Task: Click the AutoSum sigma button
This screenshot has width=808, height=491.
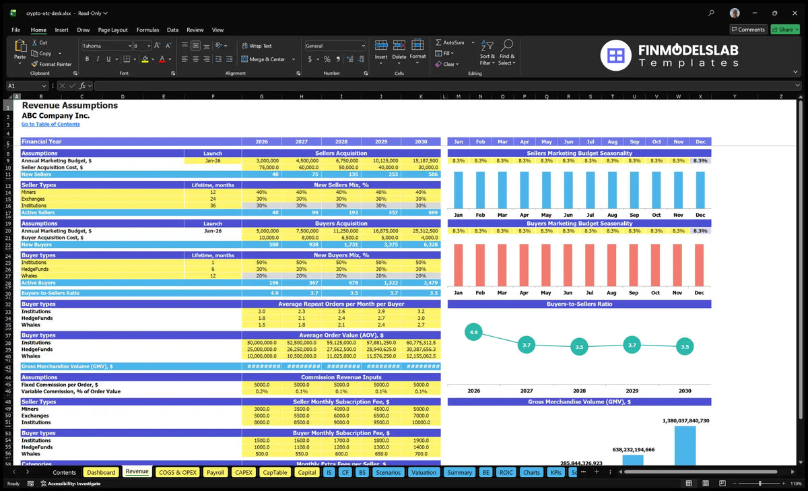Action: click(450, 42)
